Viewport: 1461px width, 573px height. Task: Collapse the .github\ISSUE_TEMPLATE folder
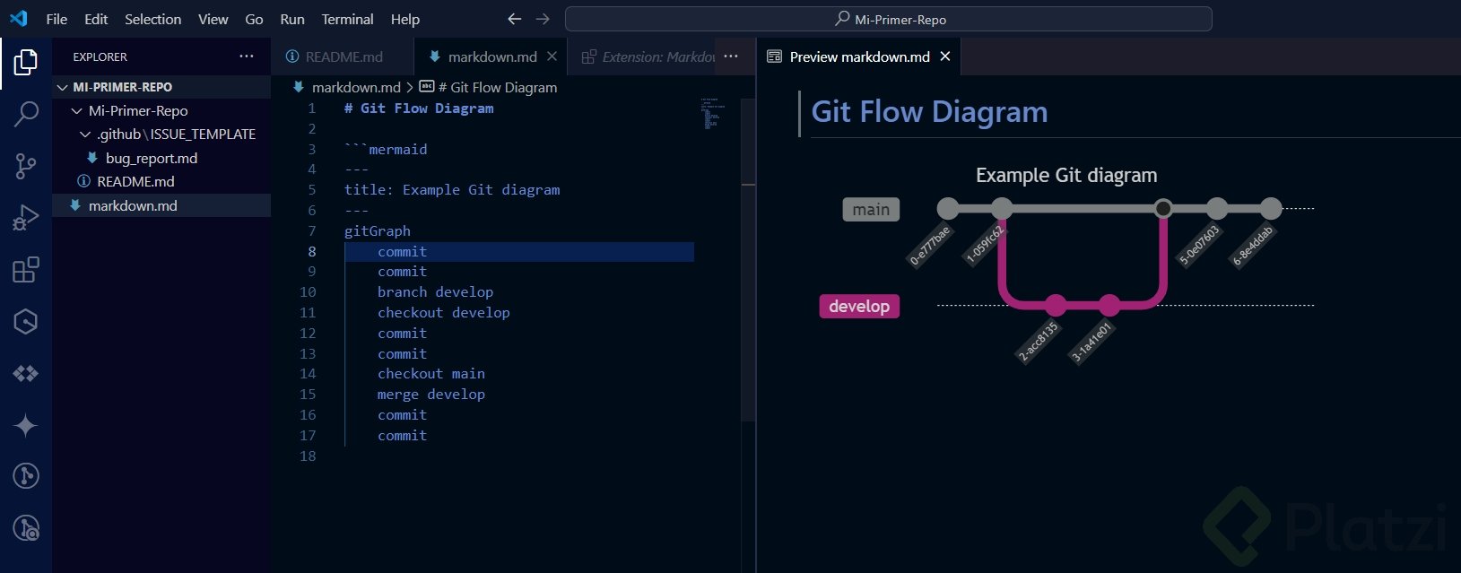85,135
